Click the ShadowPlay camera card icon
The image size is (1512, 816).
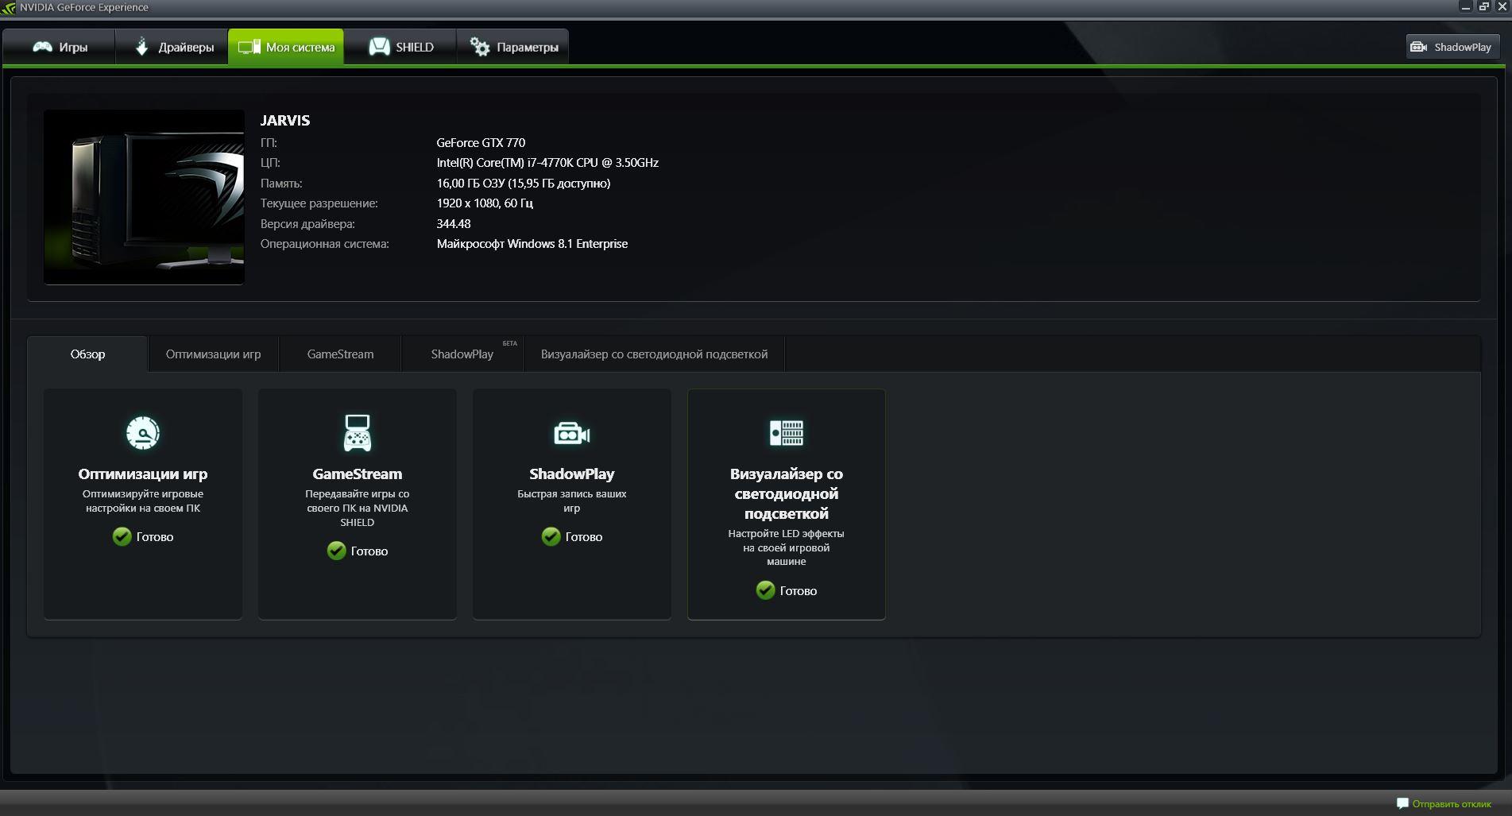(572, 433)
